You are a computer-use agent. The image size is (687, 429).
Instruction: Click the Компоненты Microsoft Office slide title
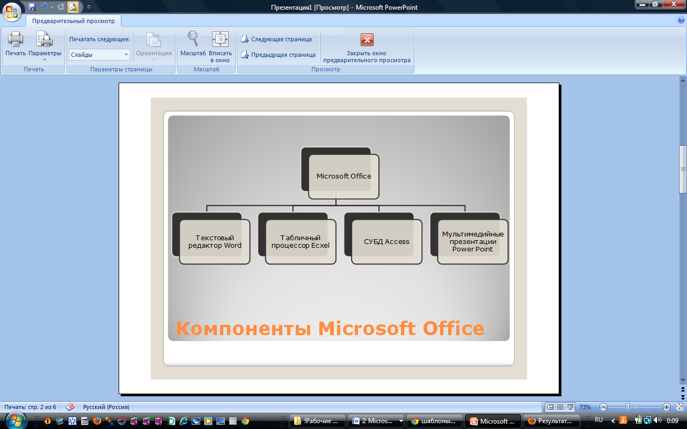coord(330,328)
